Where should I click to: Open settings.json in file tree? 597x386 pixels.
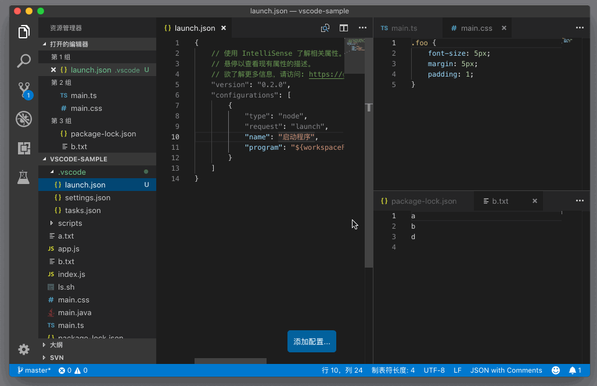[87, 197]
